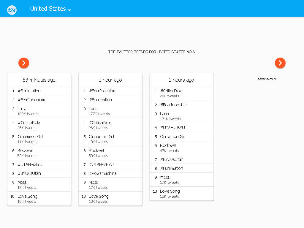Select Rockwell with 47K tweets
This screenshot has width=304, height=228.
pyautogui.click(x=182, y=148)
